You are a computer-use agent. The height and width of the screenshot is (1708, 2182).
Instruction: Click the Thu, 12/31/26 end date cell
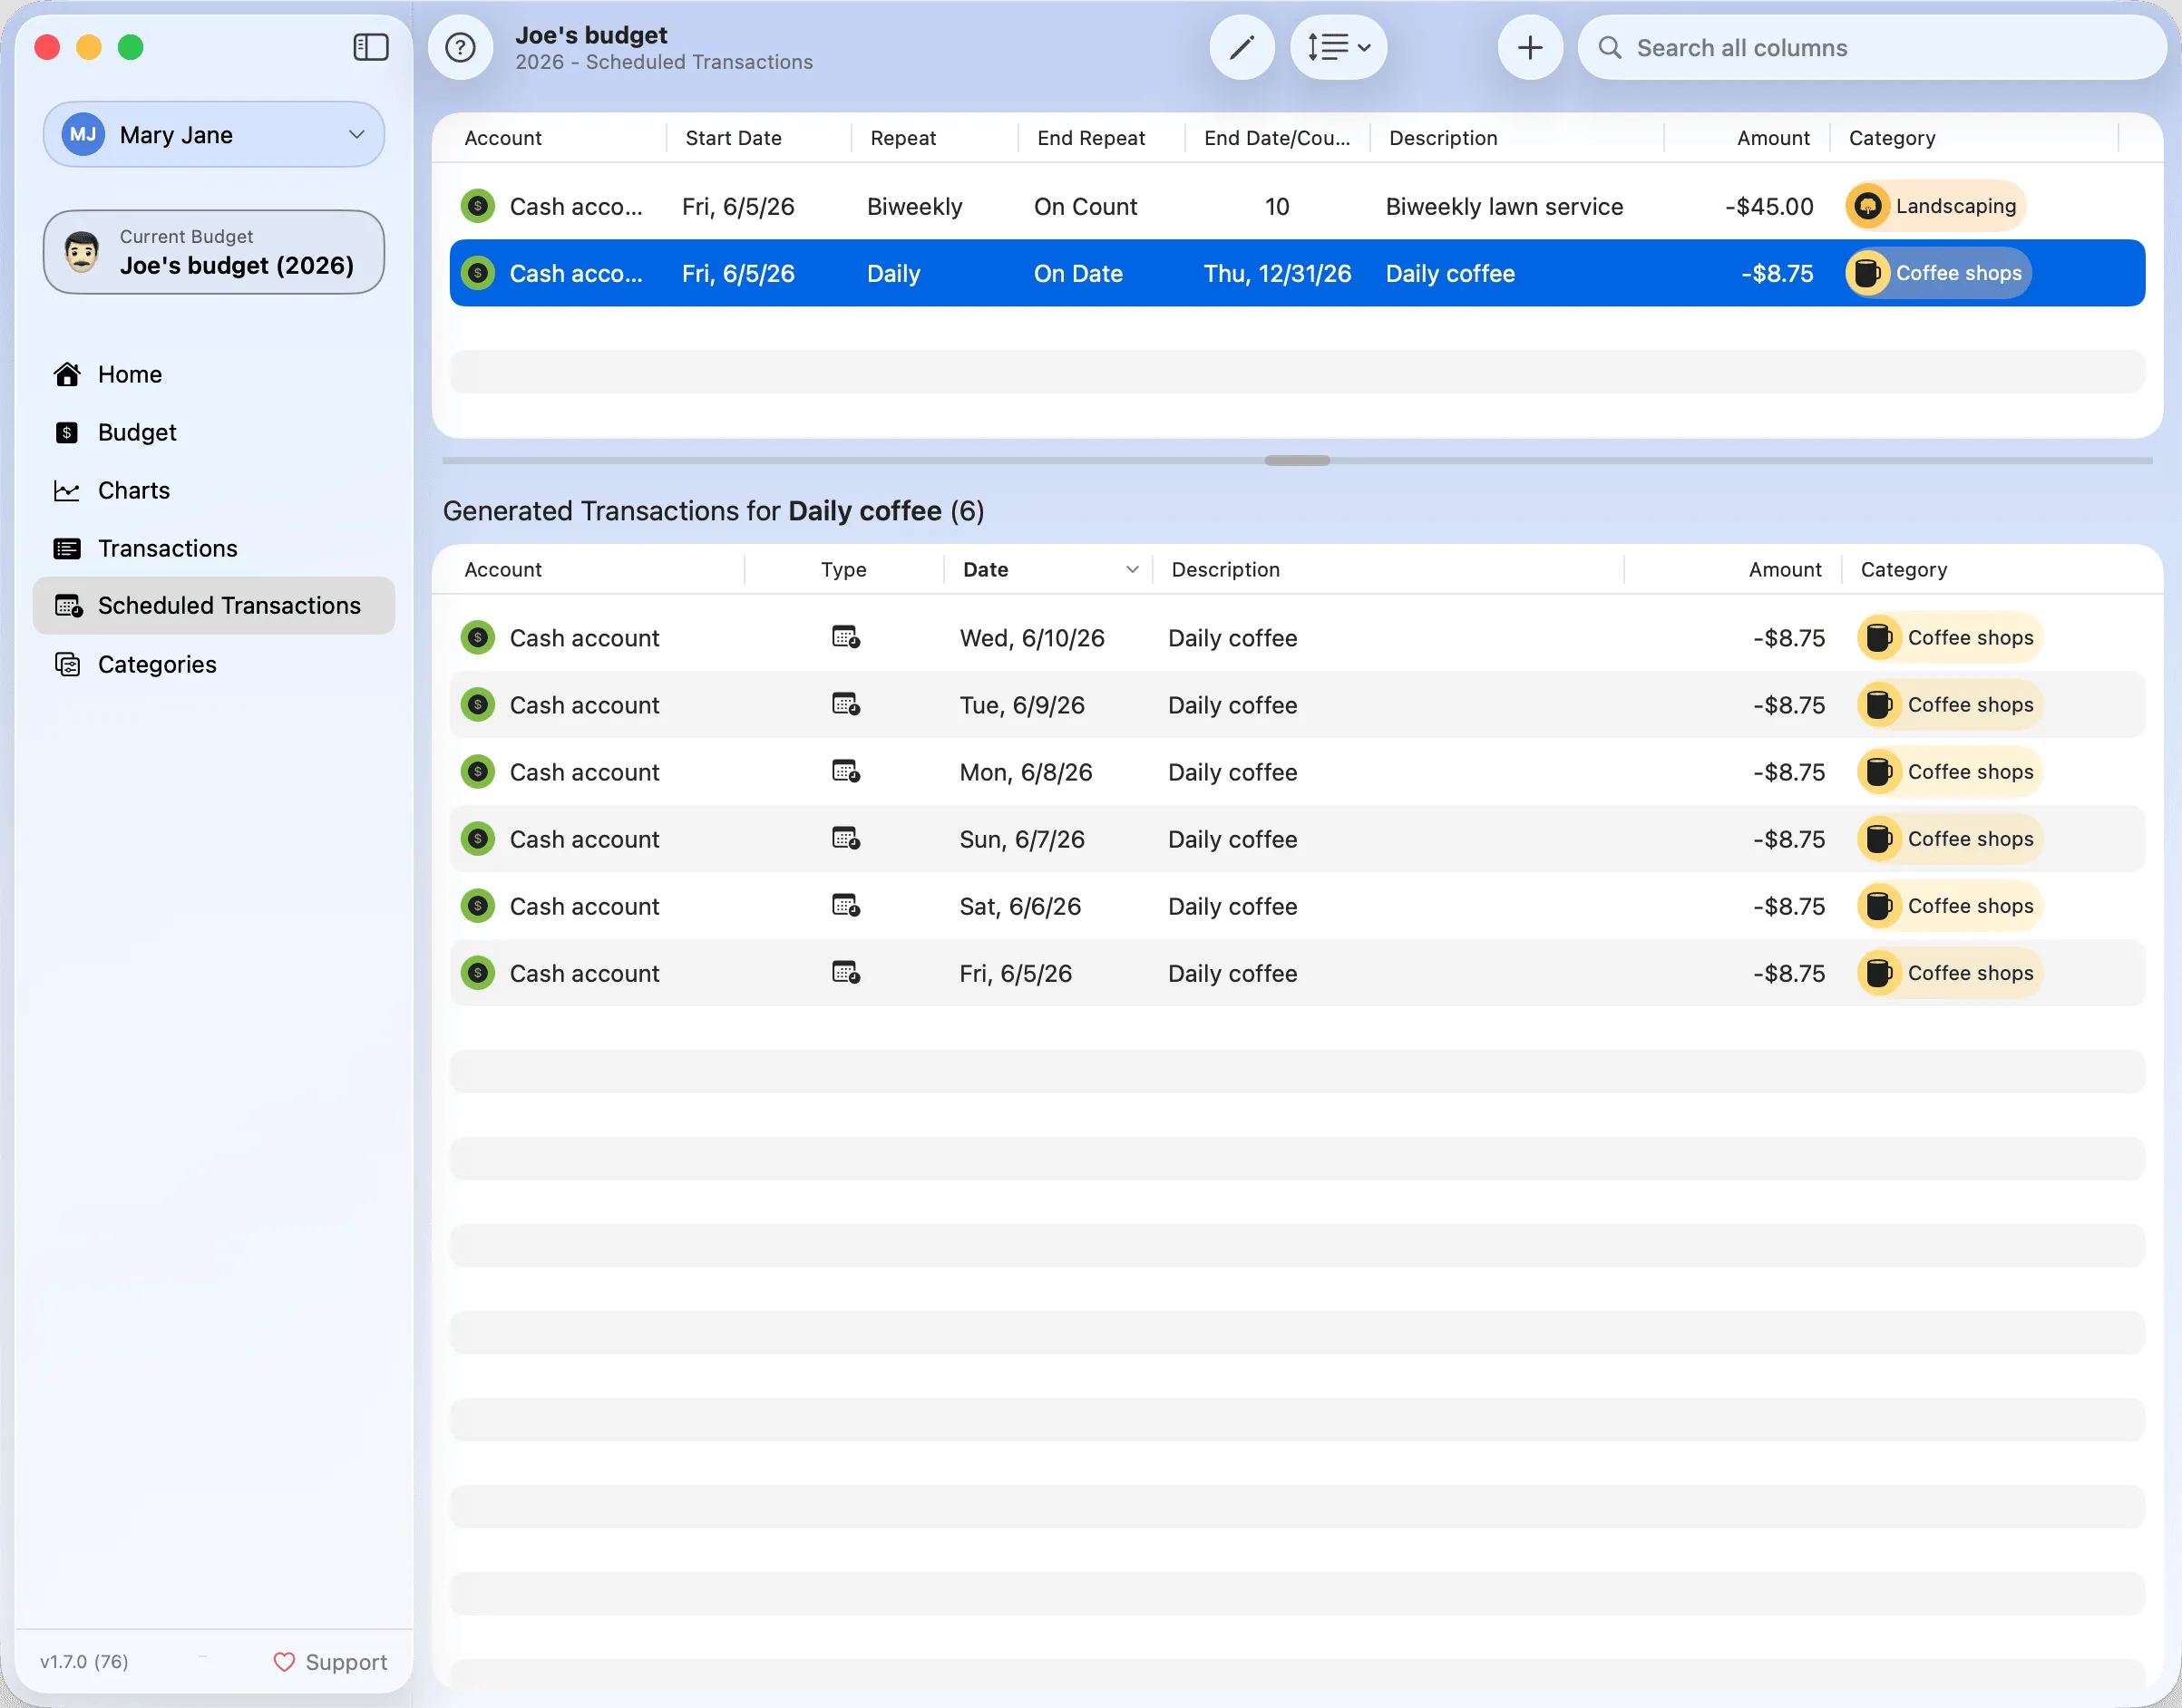pos(1277,273)
